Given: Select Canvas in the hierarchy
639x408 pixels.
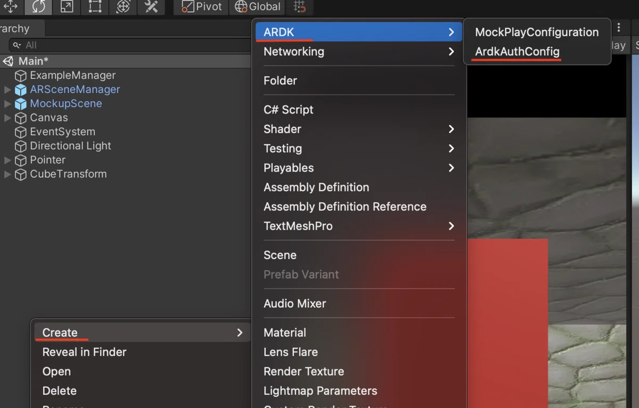Looking at the screenshot, I should [49, 117].
